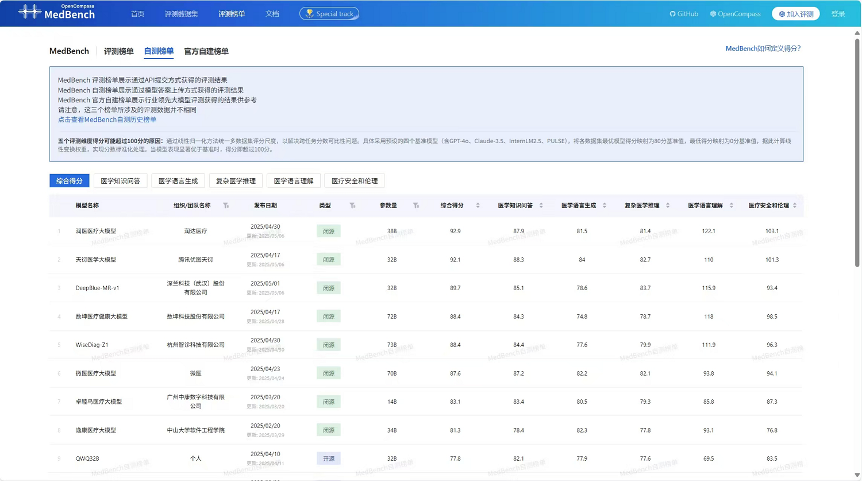862x482 pixels.
Task: Open 评测数据集 in the top navigation
Action: [181, 14]
